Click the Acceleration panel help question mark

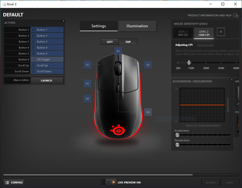(x=231, y=80)
